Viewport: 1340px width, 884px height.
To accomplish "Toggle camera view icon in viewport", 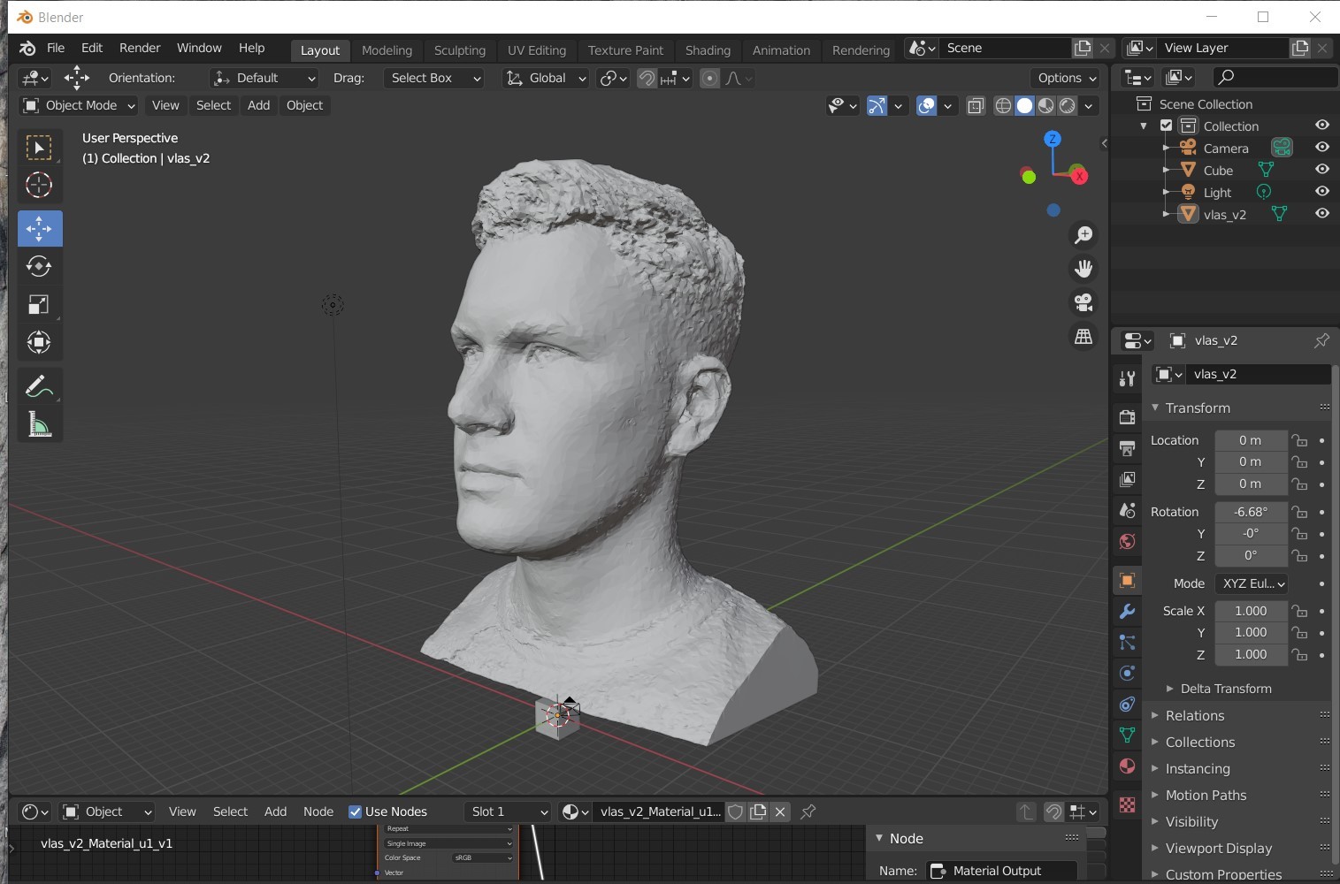I will (x=1083, y=302).
